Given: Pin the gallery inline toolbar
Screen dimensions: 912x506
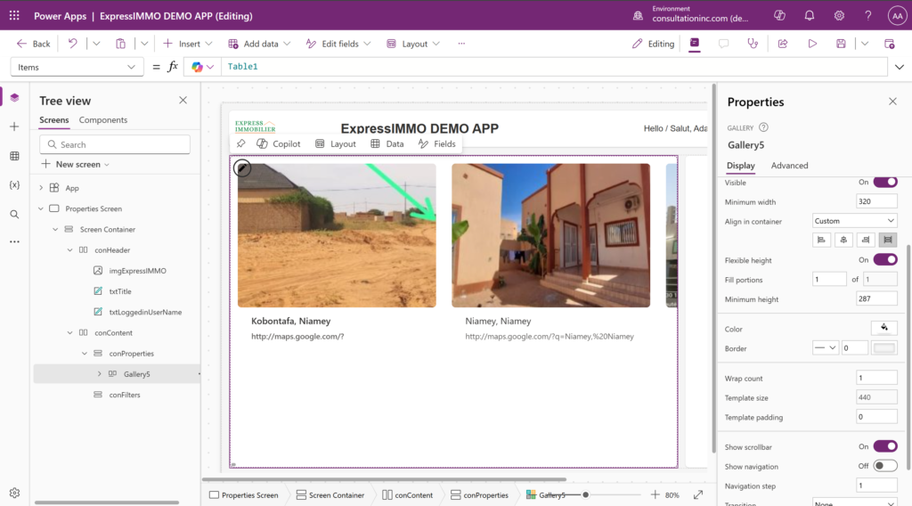Looking at the screenshot, I should pos(240,143).
